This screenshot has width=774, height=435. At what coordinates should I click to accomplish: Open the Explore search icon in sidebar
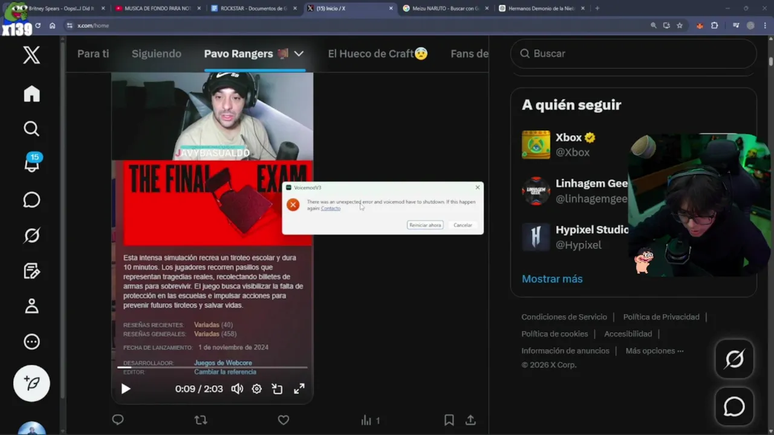(31, 129)
